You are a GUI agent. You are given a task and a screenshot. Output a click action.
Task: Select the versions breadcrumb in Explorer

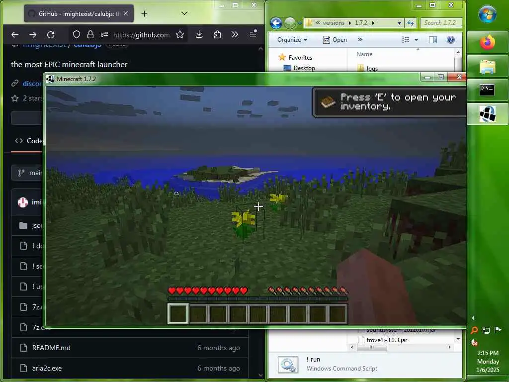[334, 23]
